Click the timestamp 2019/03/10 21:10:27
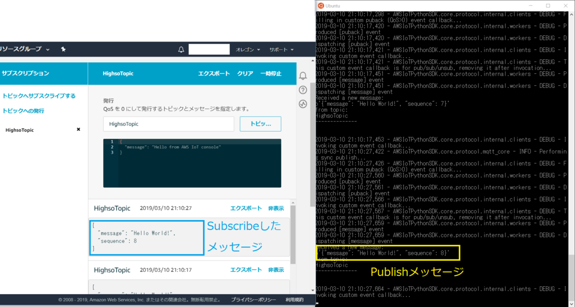 [166, 208]
